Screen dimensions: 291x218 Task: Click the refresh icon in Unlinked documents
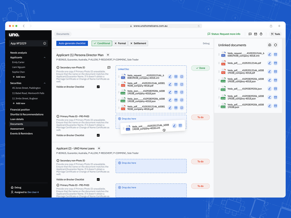coord(275,45)
